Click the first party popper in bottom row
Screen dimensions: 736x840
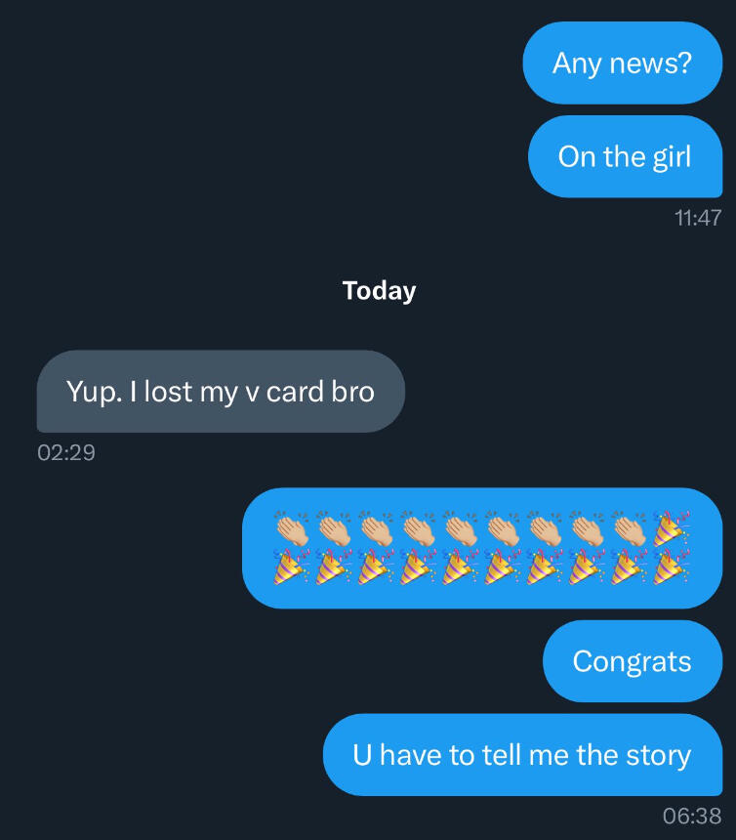point(293,567)
